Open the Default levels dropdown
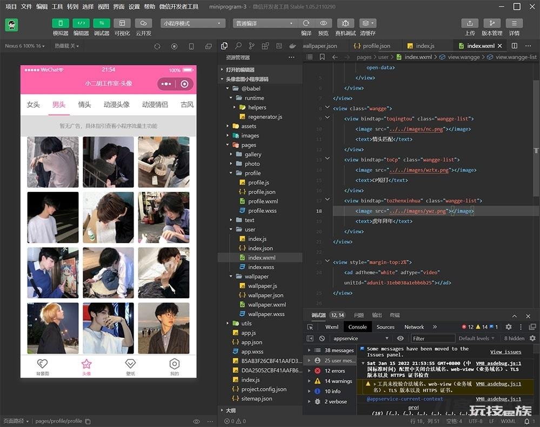Screen dimensions: 540x427 pyautogui.click(x=476, y=338)
